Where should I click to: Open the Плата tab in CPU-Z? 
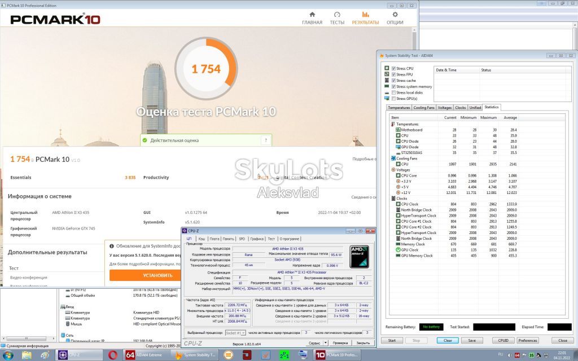214,239
